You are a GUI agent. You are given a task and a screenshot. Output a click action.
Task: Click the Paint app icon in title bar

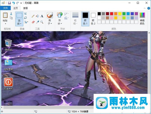(3, 3)
